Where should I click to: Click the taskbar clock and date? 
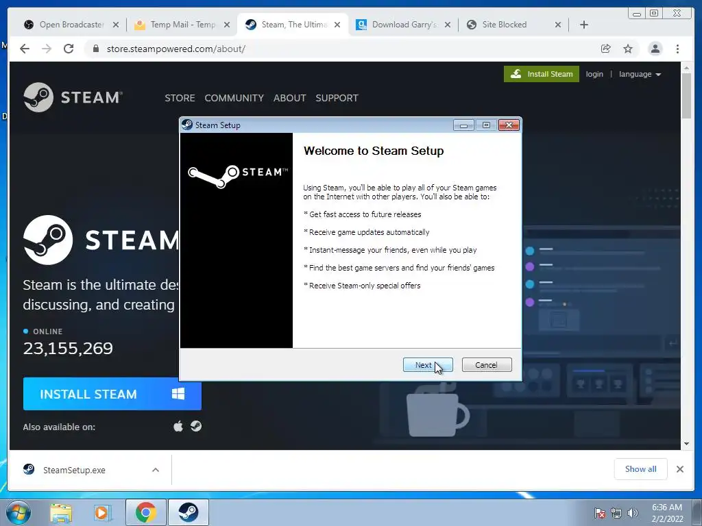[667, 513]
